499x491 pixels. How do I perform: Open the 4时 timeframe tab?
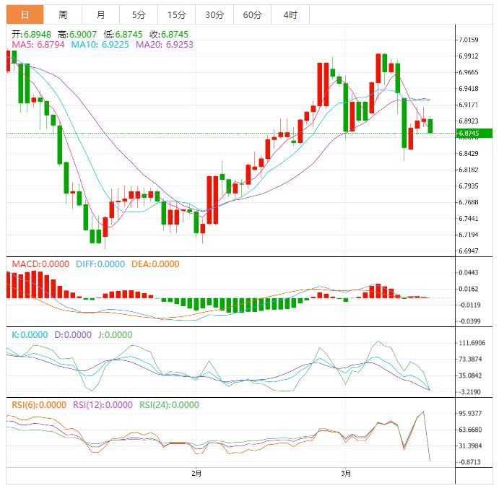tap(290, 14)
